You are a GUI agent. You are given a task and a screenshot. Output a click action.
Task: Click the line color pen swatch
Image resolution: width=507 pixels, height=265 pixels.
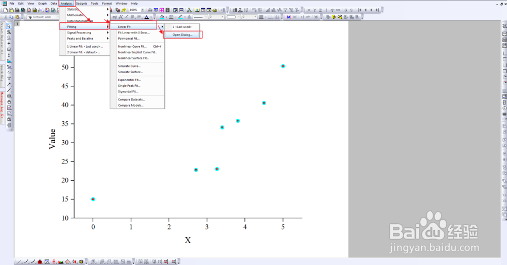click(180, 17)
